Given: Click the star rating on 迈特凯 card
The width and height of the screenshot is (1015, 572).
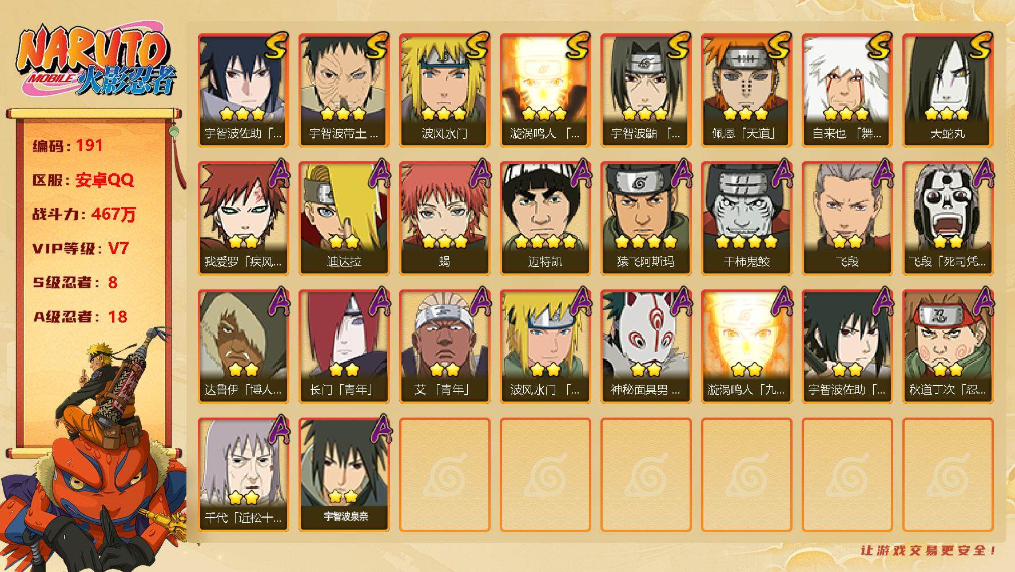Looking at the screenshot, I should pos(545,241).
